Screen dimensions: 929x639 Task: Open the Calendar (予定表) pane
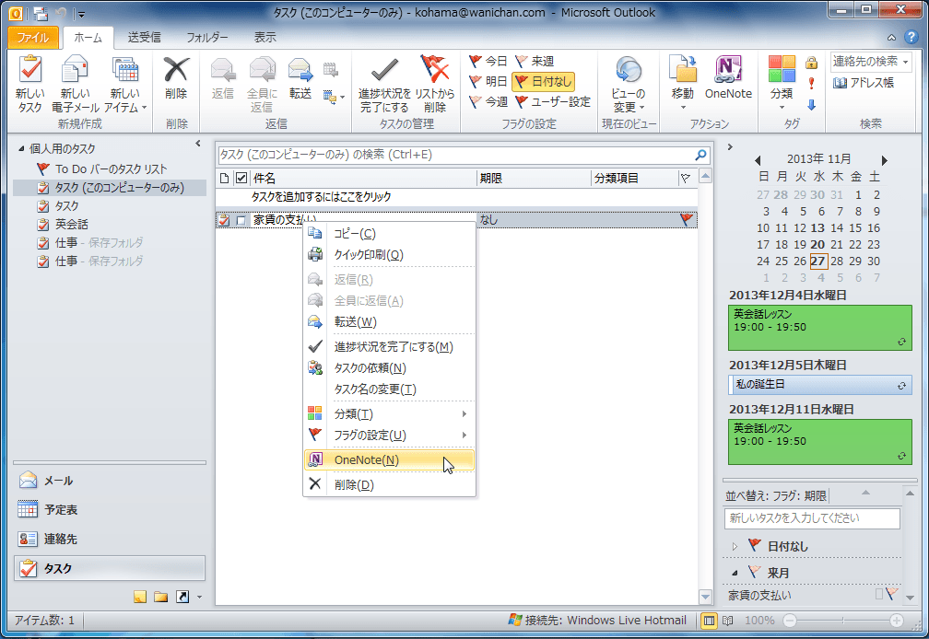pos(110,509)
